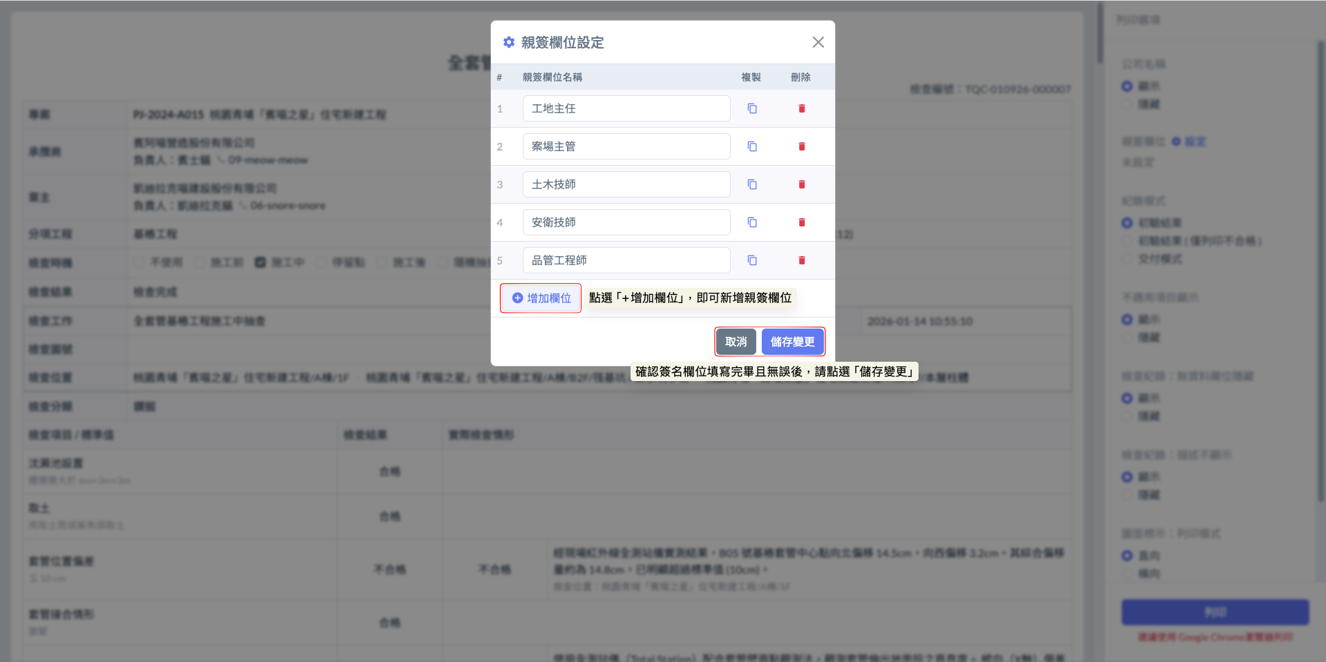
Task: Select the 安衛技師 input field
Action: pyautogui.click(x=626, y=222)
